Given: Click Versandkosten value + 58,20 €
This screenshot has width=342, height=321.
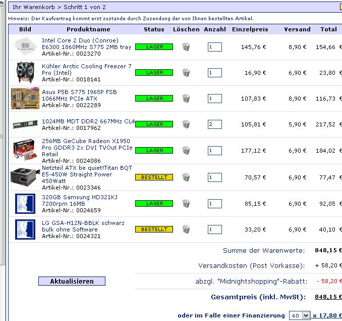Looking at the screenshot, I should coord(328,265).
